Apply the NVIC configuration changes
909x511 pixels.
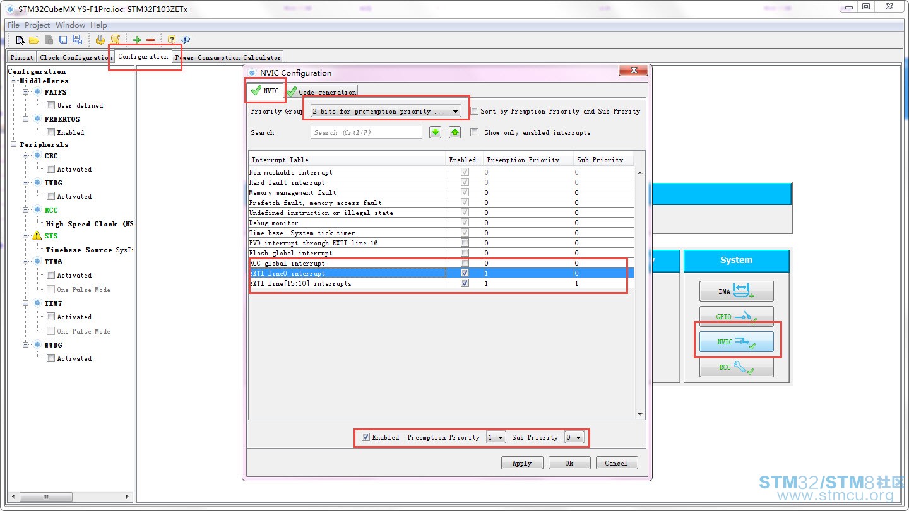(x=522, y=463)
